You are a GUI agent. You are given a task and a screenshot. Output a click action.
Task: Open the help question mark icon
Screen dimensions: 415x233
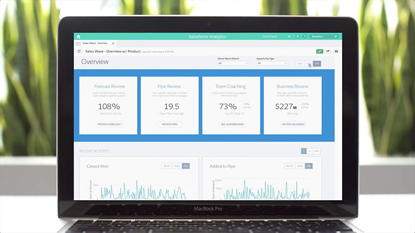[304, 37]
